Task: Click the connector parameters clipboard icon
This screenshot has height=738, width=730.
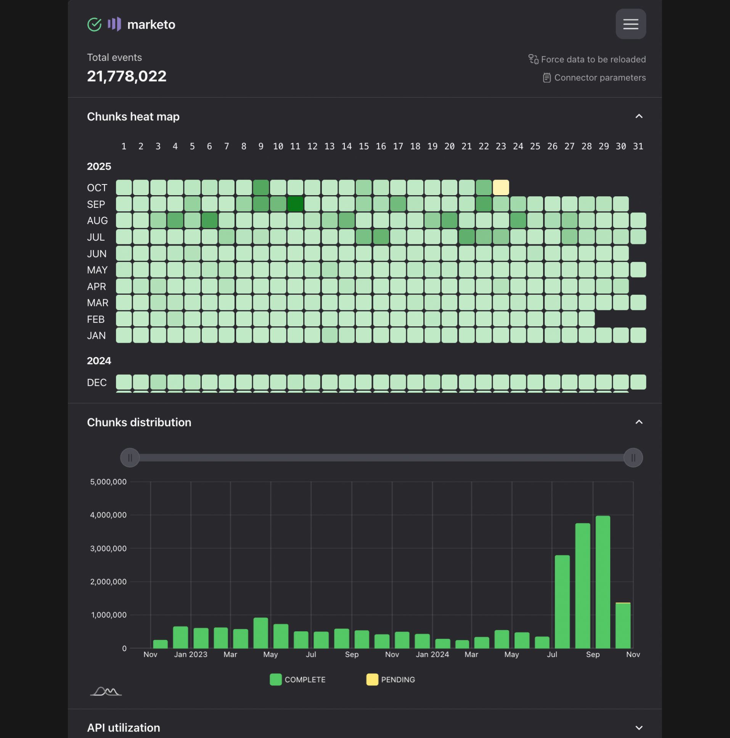Action: pos(547,78)
